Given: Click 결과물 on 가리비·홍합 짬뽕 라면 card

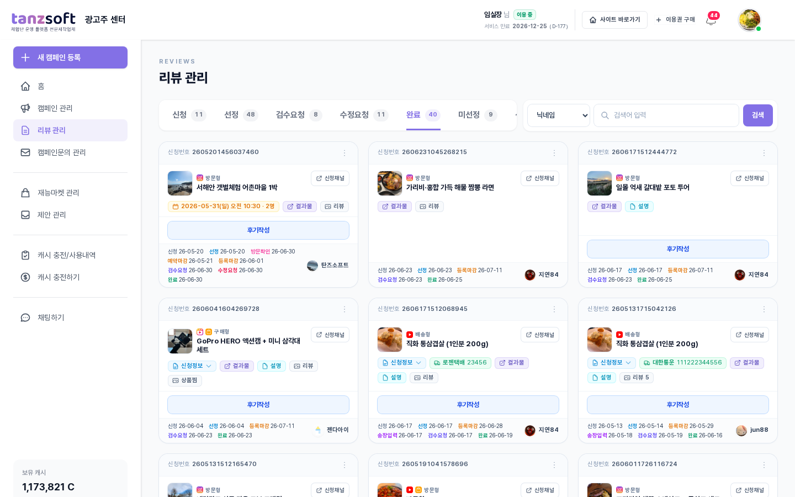Looking at the screenshot, I should (395, 207).
